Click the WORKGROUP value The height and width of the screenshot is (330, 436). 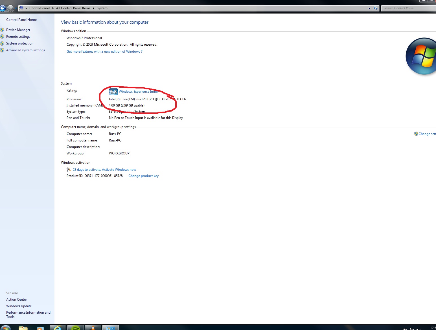pyautogui.click(x=119, y=153)
